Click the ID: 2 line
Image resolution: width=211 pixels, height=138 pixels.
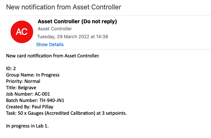point(11,69)
